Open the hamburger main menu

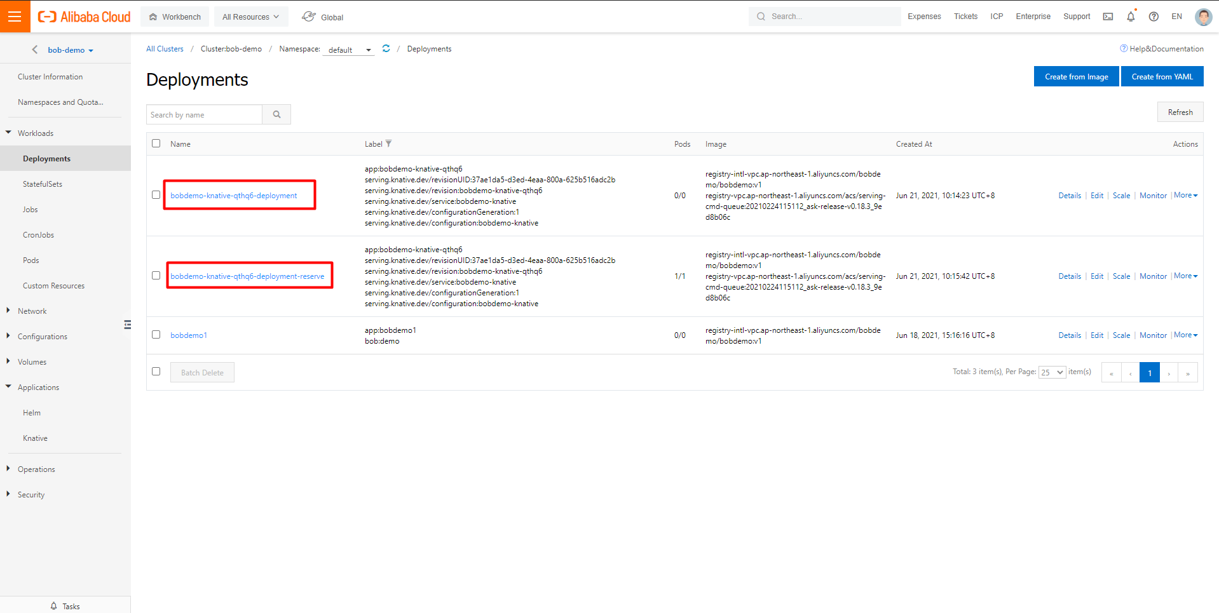pos(15,17)
